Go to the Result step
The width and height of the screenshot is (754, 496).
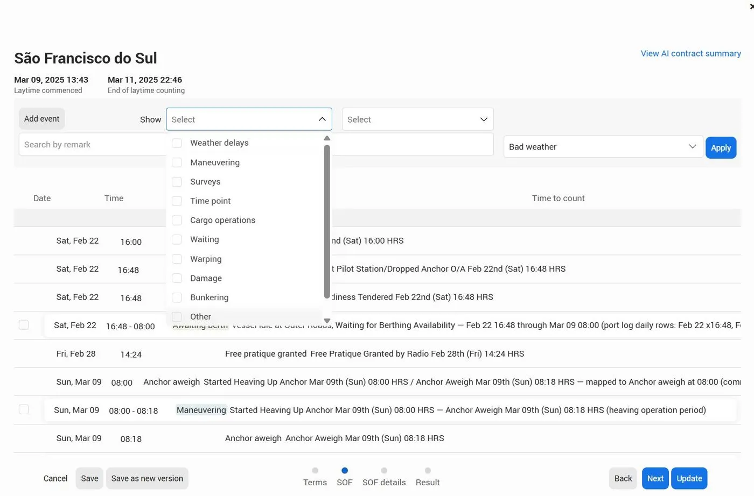(x=428, y=477)
